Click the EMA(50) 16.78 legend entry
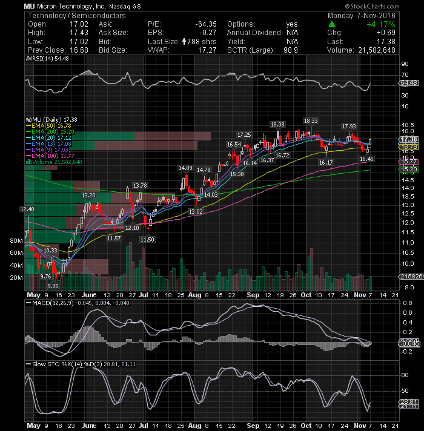This screenshot has width=424, height=431. point(51,126)
